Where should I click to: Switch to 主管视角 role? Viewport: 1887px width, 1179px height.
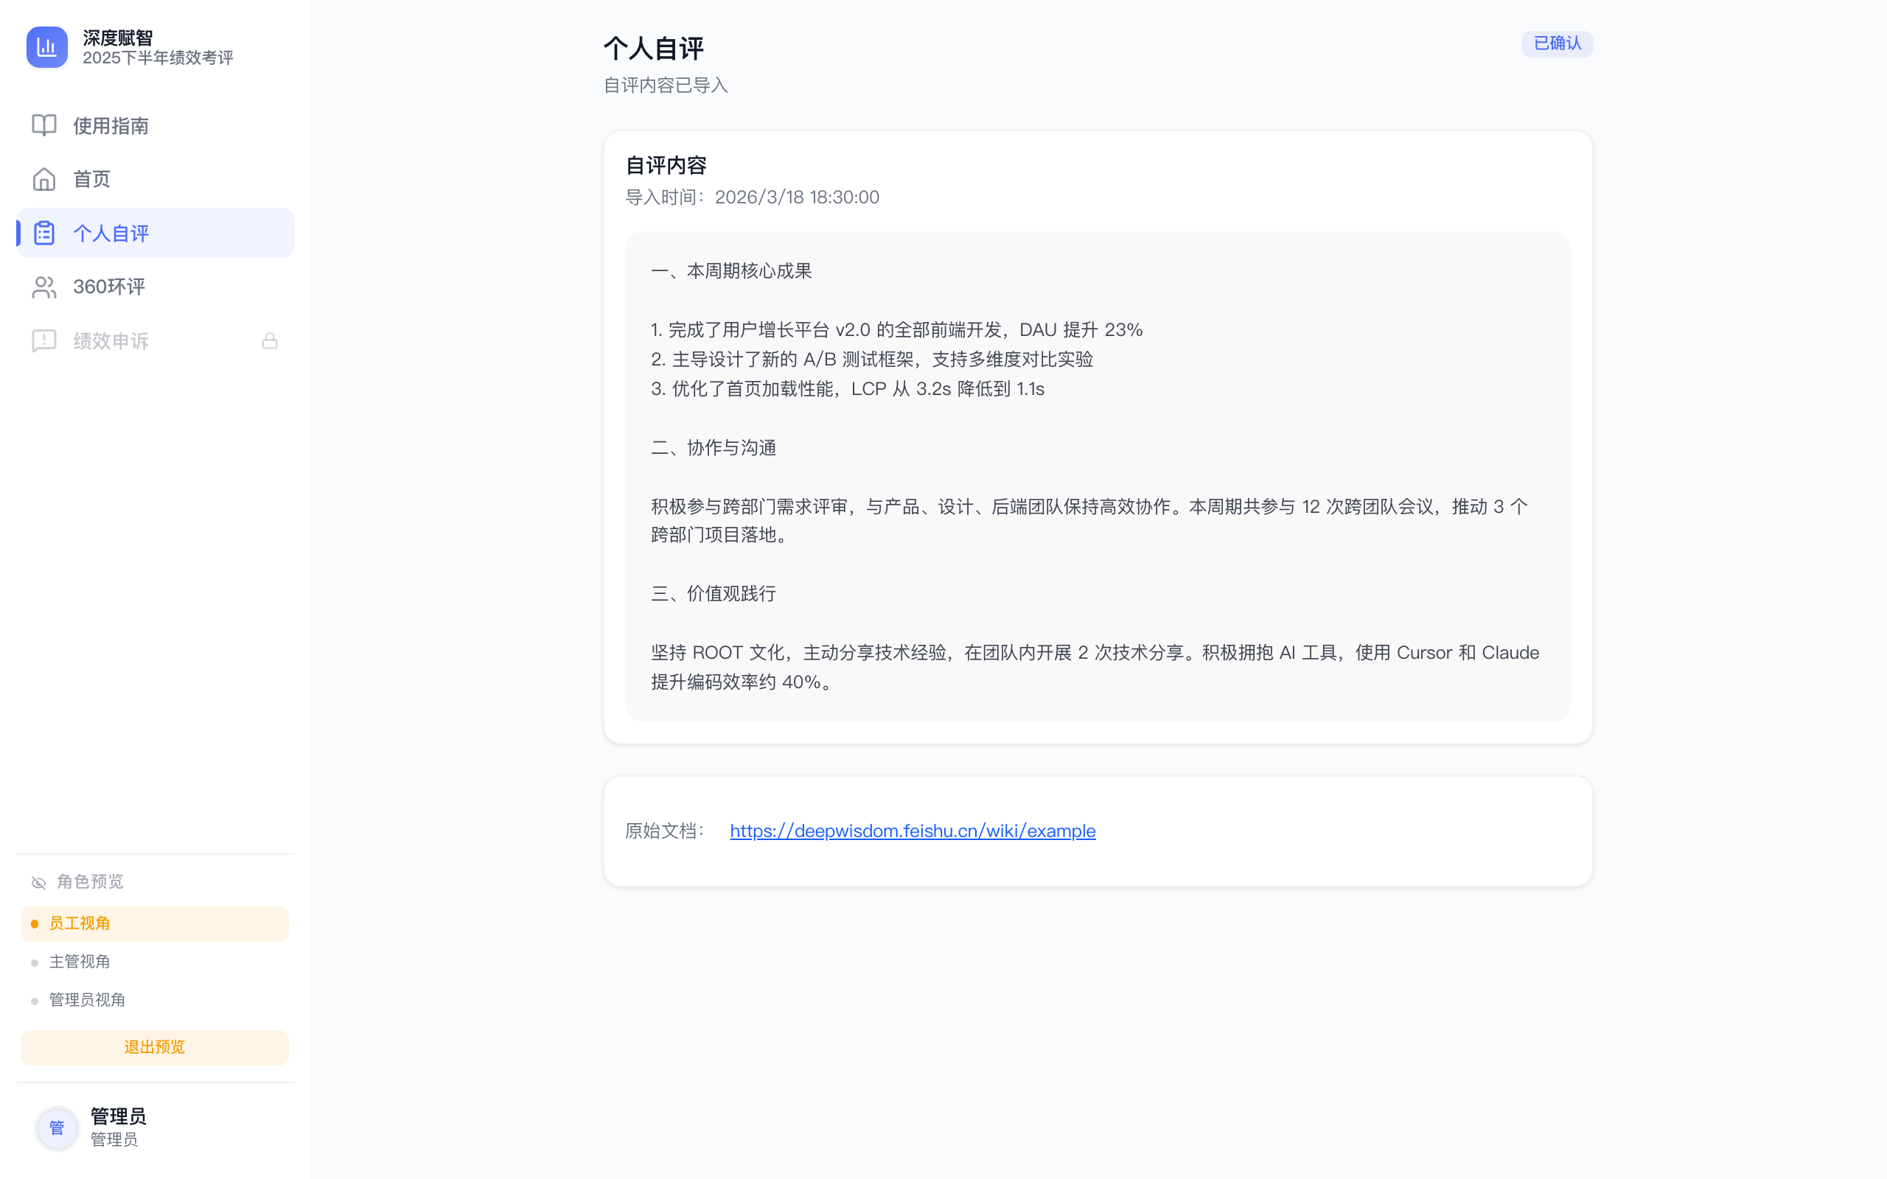coord(80,961)
